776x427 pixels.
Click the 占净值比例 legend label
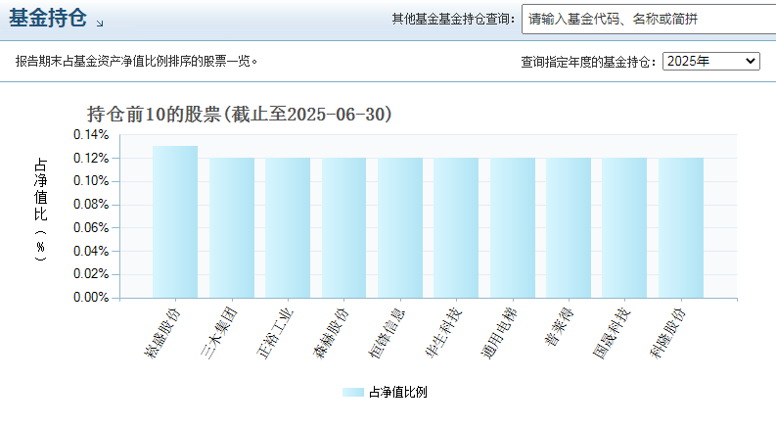tap(398, 393)
